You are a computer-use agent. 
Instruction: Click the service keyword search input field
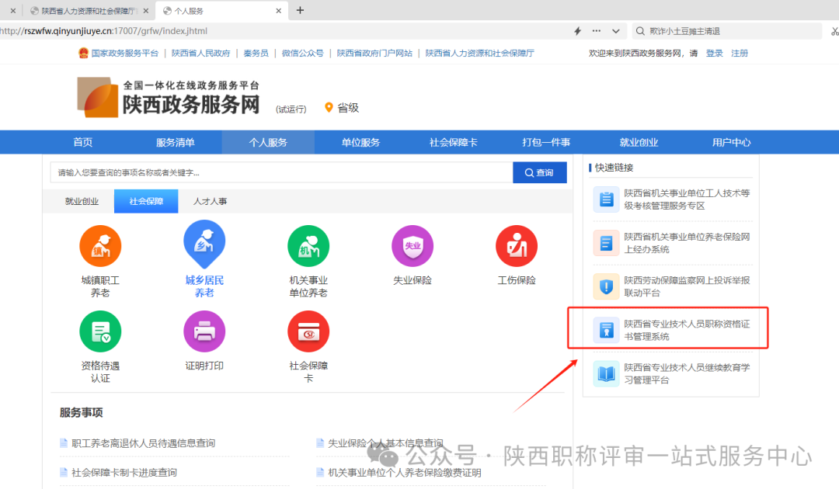click(x=281, y=172)
